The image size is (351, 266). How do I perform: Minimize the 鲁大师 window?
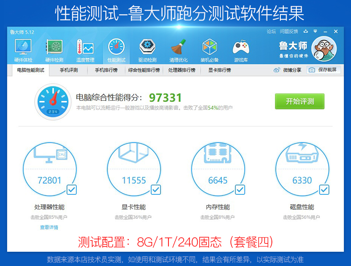point(326,32)
